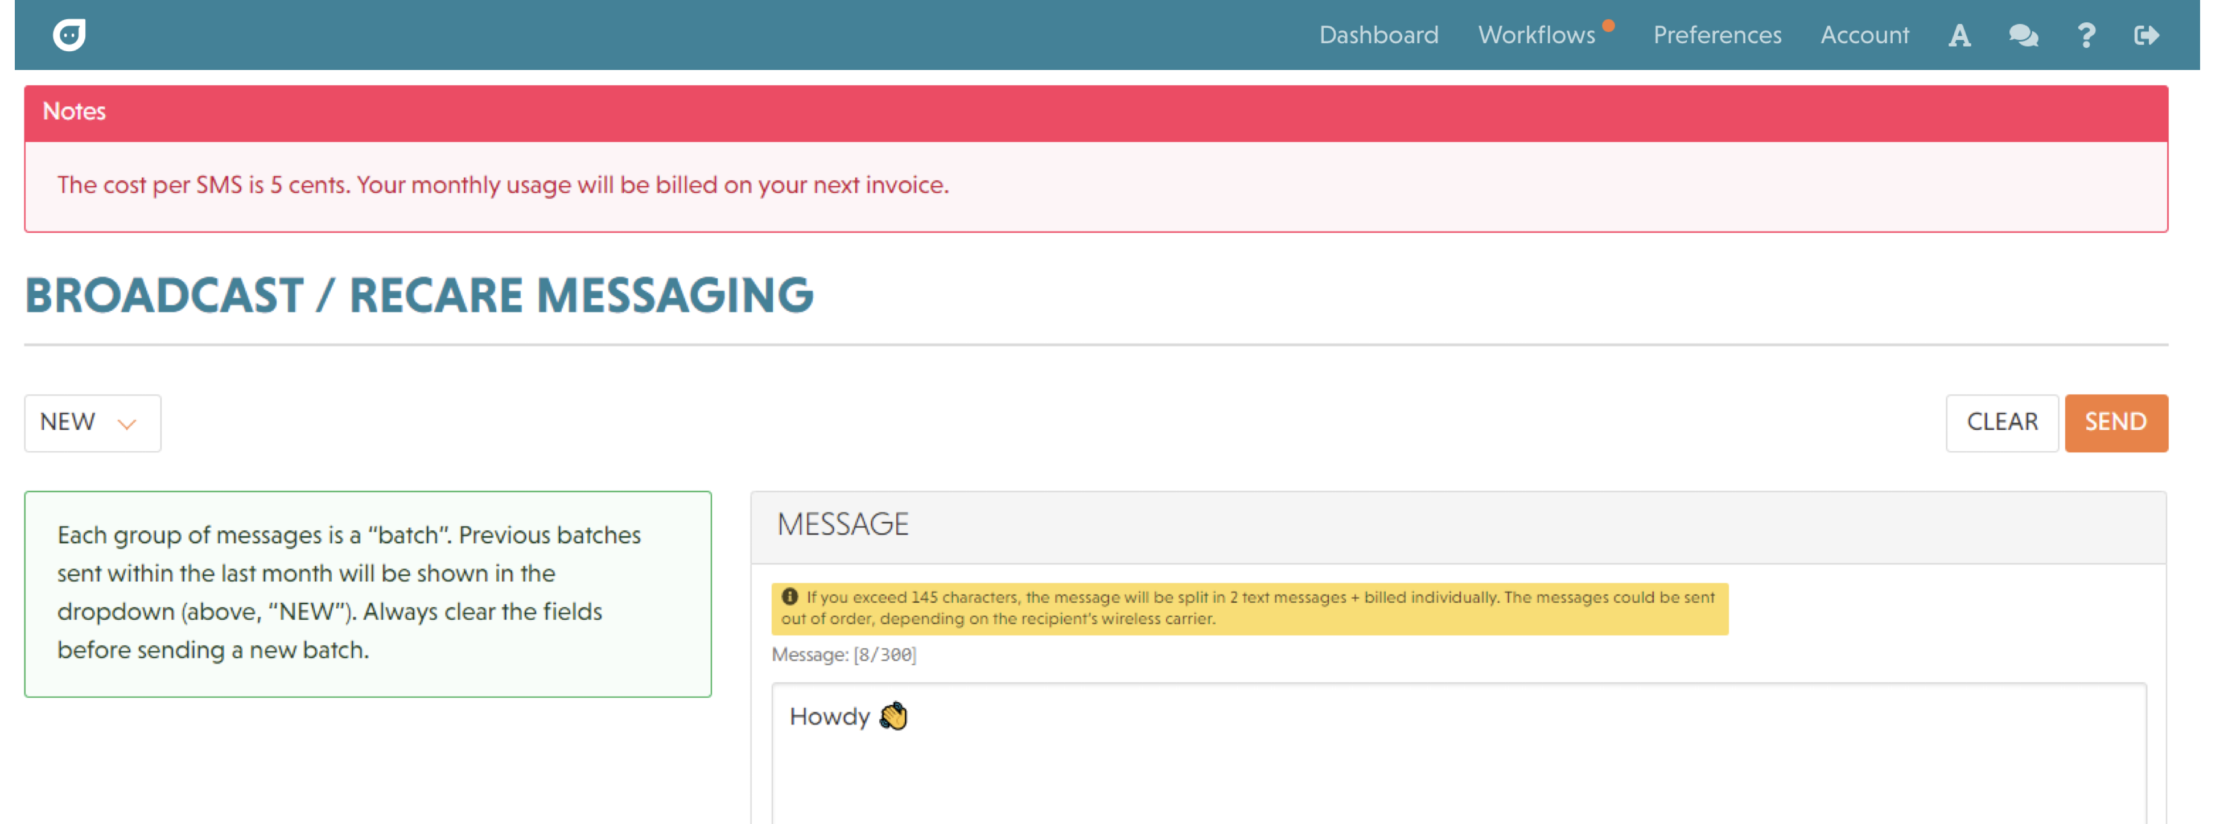Click the CLEAR button
This screenshot has height=824, width=2224.
click(x=2001, y=422)
